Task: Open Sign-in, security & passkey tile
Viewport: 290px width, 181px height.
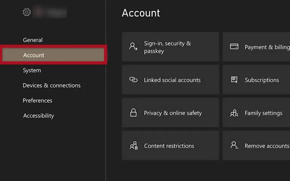Action: (170, 47)
